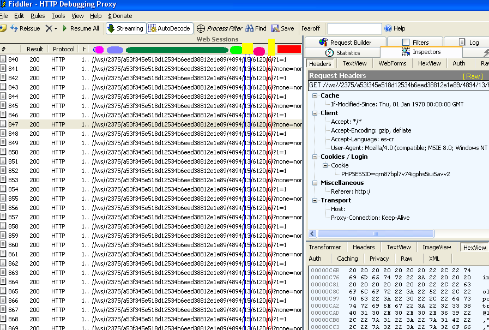Switch to the Statistics tab
This screenshot has width=489, height=330.
click(x=342, y=53)
